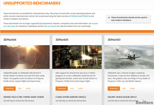Screen dimensions: 154x105
Task: Select the key N4LWE-T6HUX-8U4JB-28YLV
Action: click(x=122, y=97)
